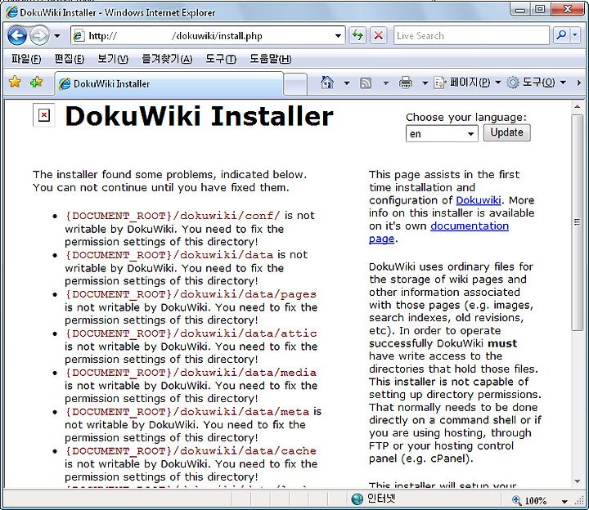Expand the Home button dropdown arrow
Screen dimensions: 589x510
click(x=347, y=83)
